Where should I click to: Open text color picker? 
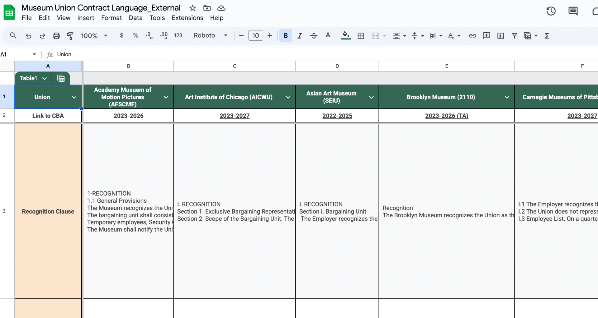tap(328, 35)
